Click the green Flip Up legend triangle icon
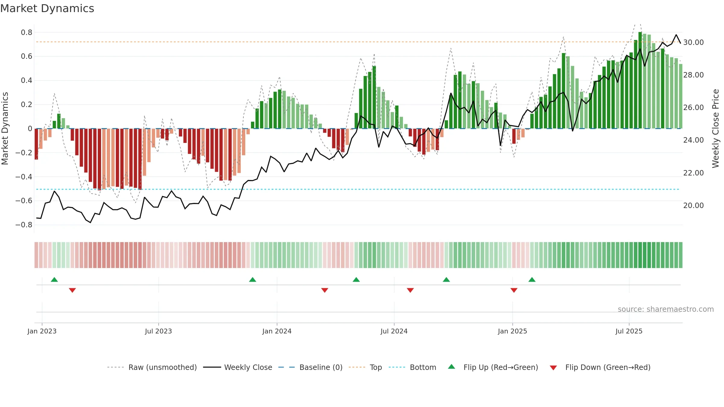This screenshot has width=724, height=407. tap(452, 367)
